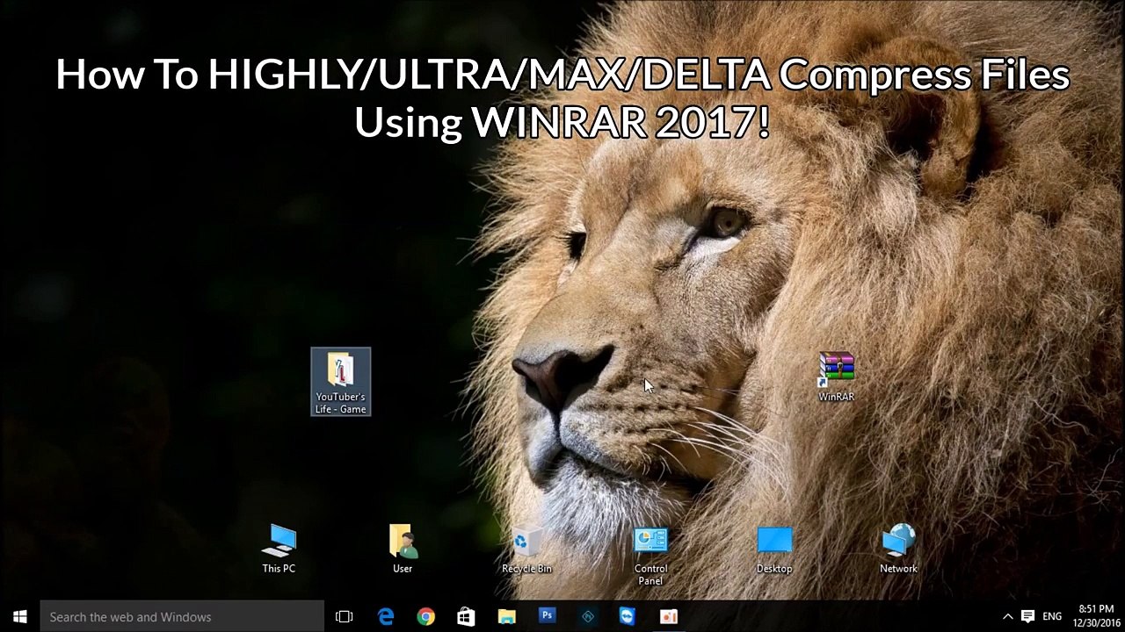Select the Recycle Bin icon

tap(526, 549)
